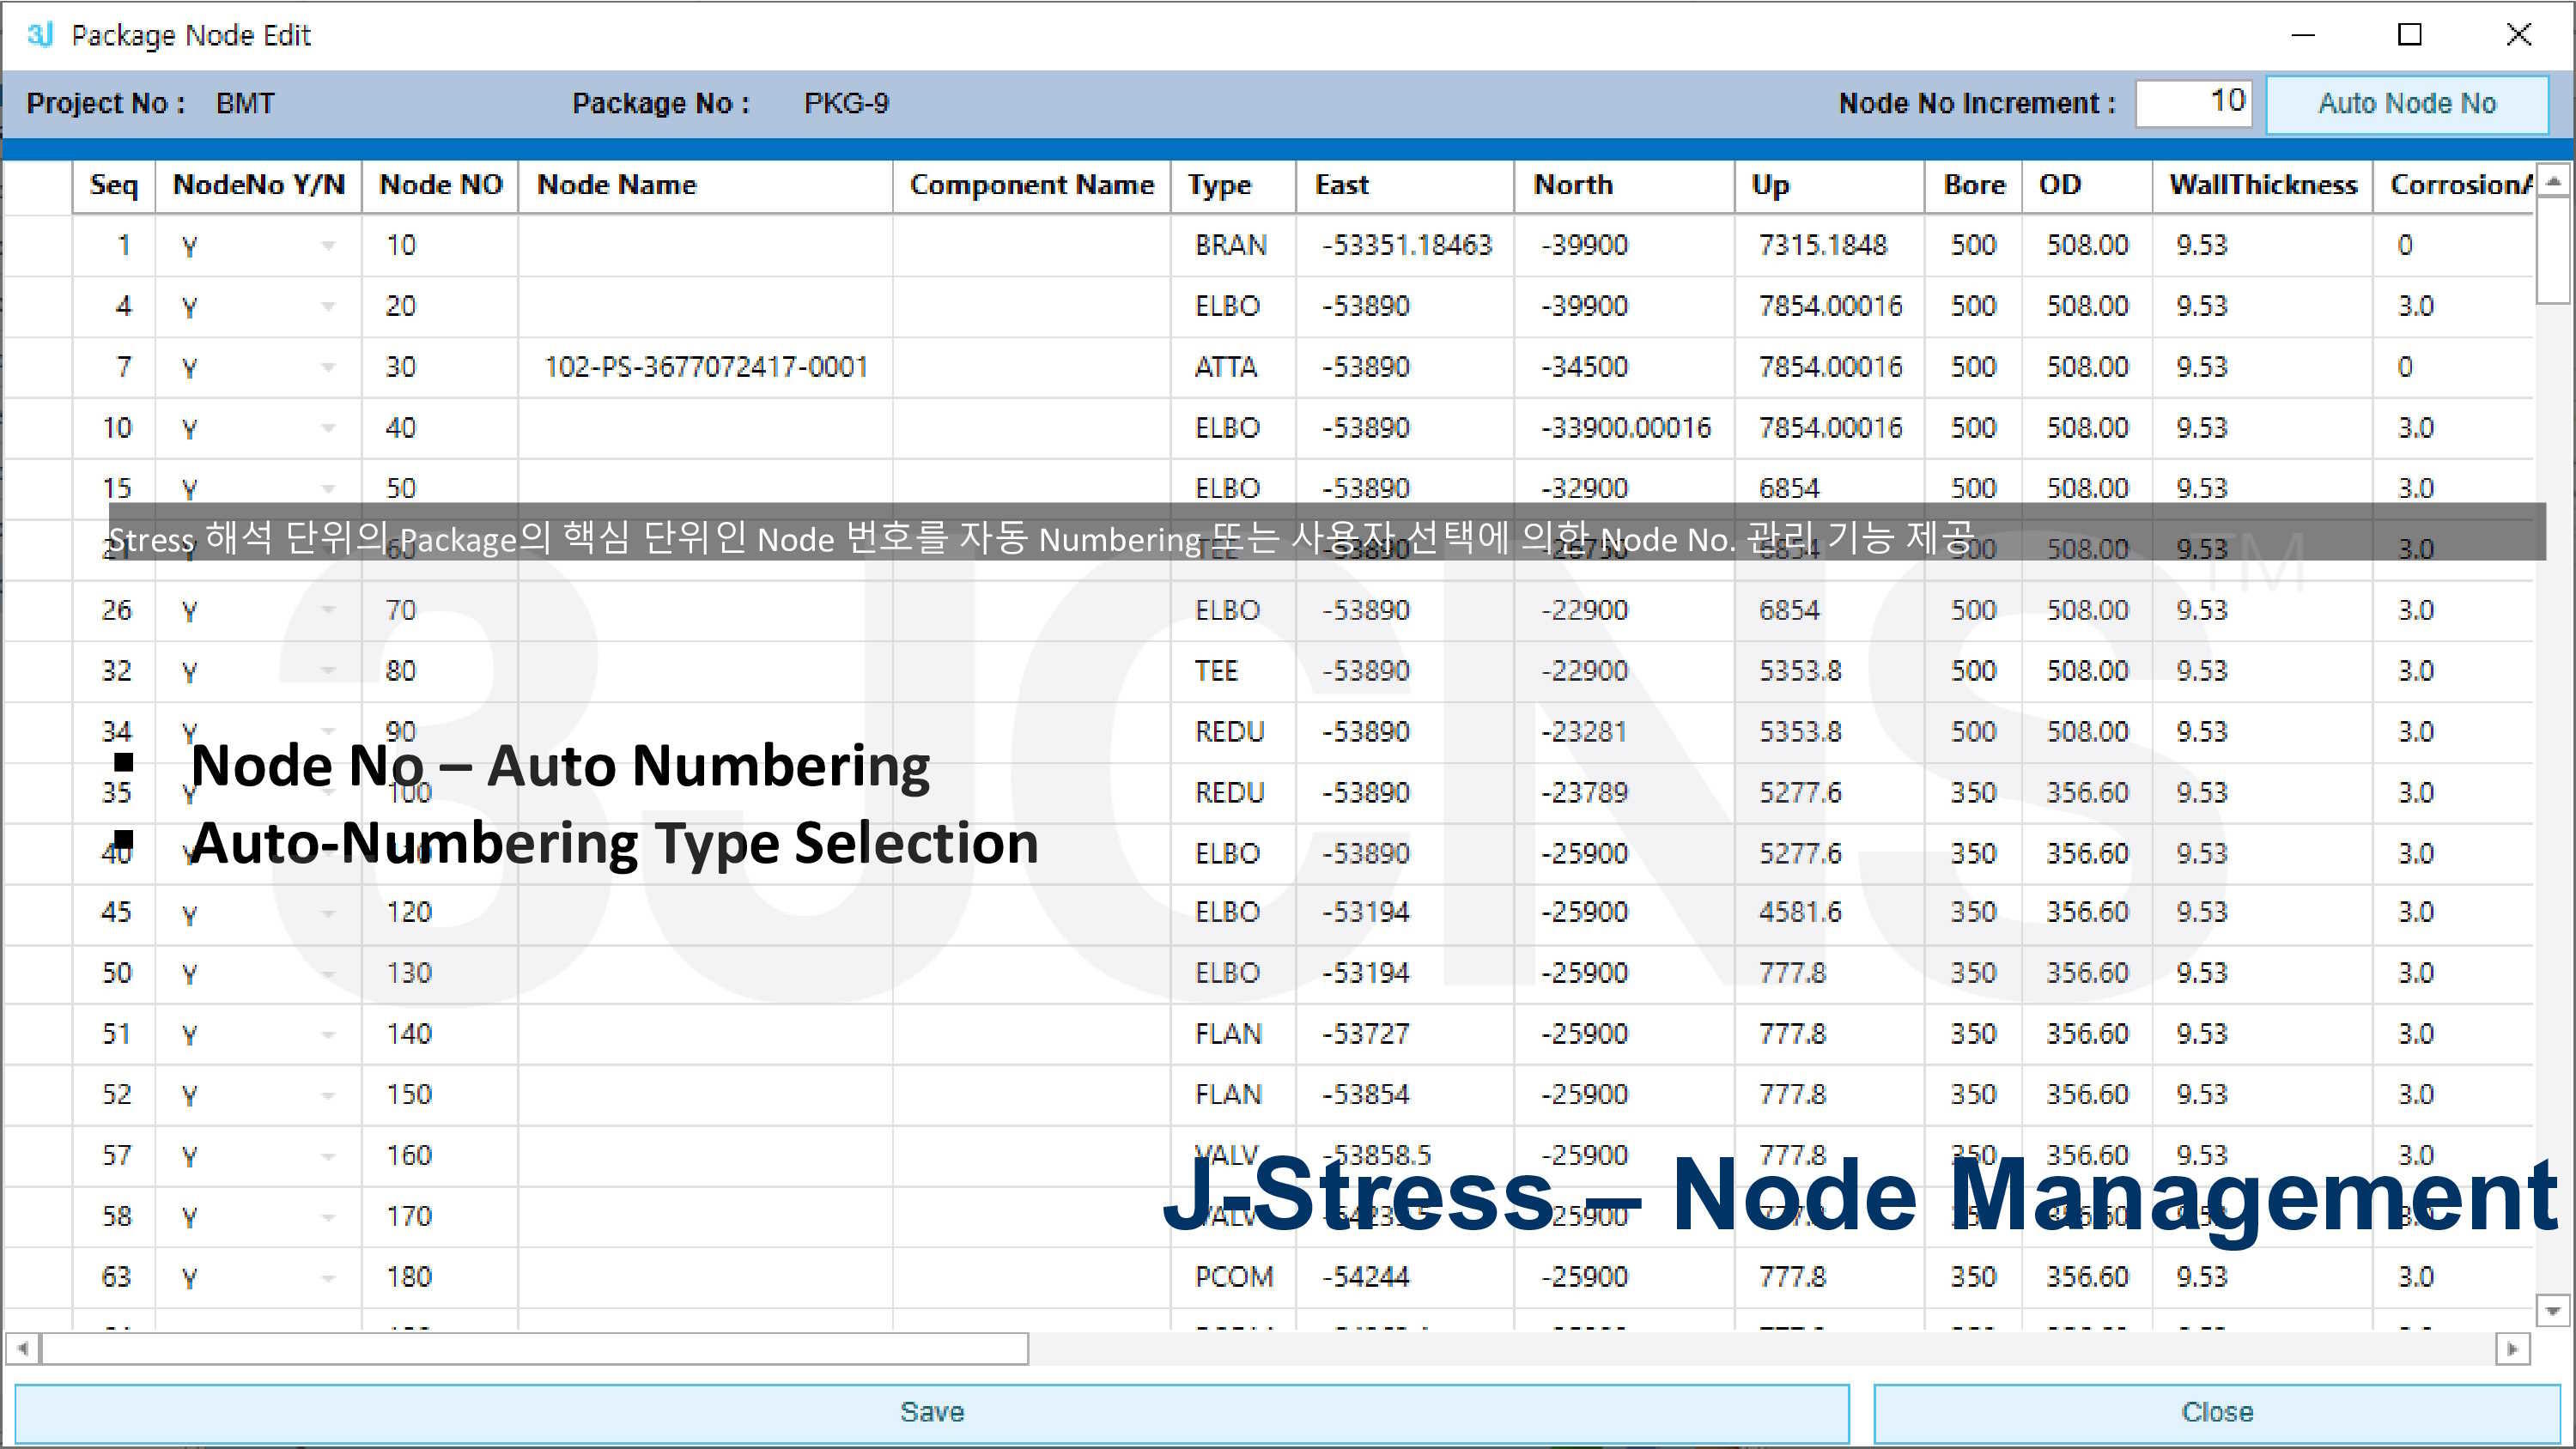Save the package node edits
The height and width of the screenshot is (1449, 2576).
pyautogui.click(x=932, y=1412)
